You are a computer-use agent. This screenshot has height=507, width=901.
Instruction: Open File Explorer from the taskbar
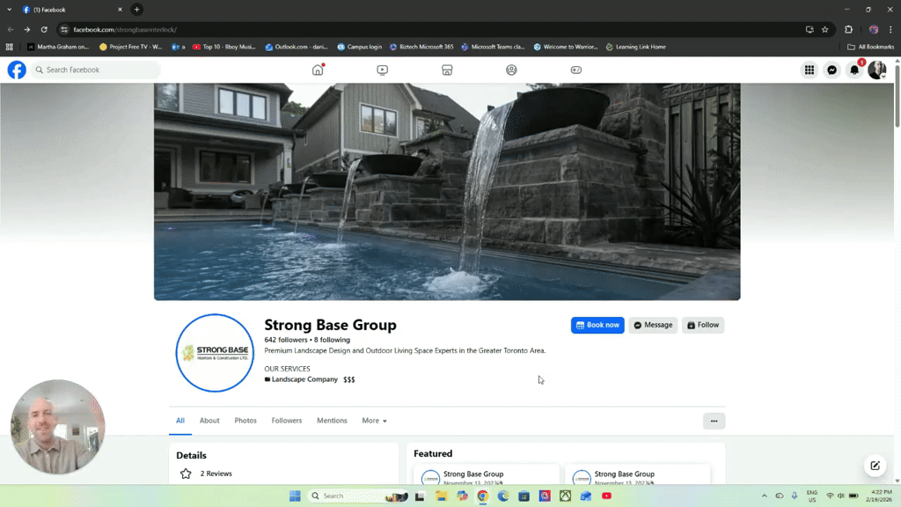click(441, 496)
